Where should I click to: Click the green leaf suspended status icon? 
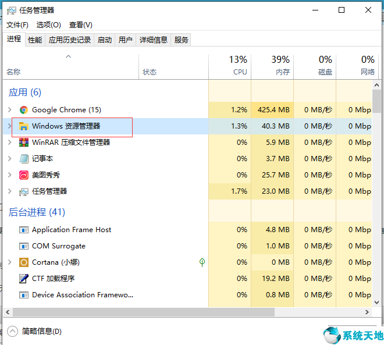click(x=202, y=262)
